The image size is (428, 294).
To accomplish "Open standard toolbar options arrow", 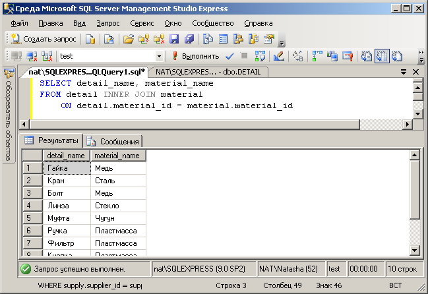I will tap(282, 43).
